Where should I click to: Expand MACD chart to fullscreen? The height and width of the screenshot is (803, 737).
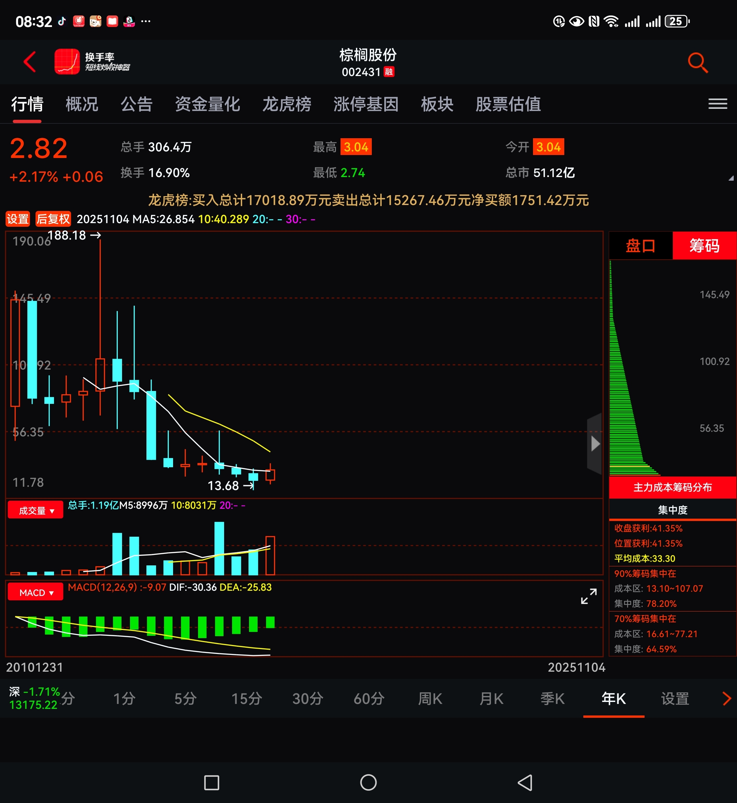(x=589, y=596)
